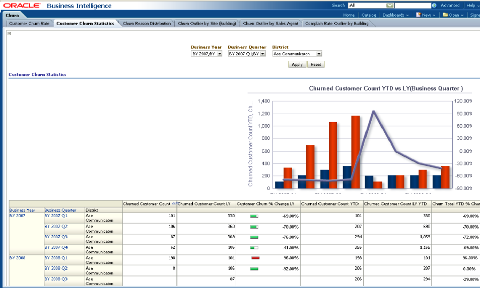Click sort icon on Churned Customer Count column

(x=174, y=204)
